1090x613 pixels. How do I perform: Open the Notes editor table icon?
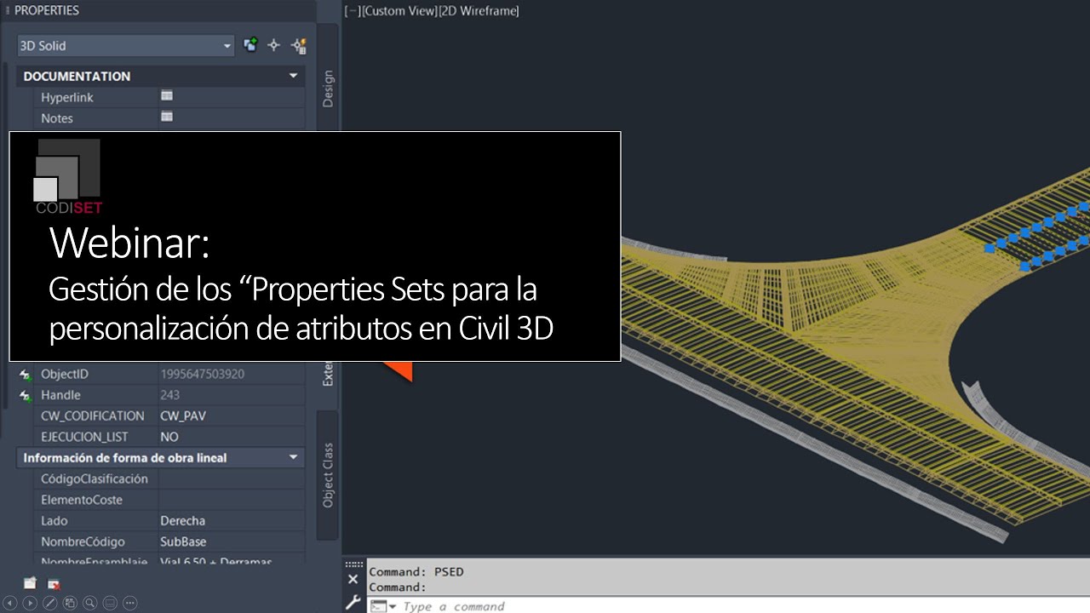click(167, 117)
